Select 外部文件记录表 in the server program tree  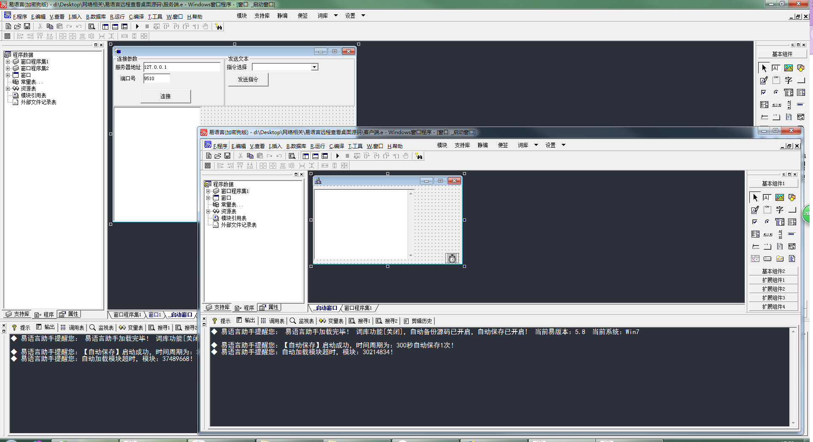tap(38, 102)
